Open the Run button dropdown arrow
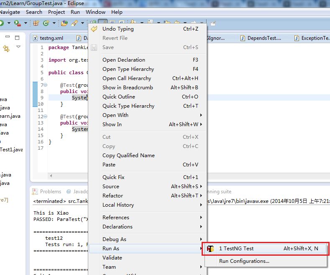 9,23
